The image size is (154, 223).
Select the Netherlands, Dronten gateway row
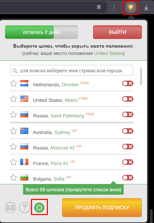(72, 84)
